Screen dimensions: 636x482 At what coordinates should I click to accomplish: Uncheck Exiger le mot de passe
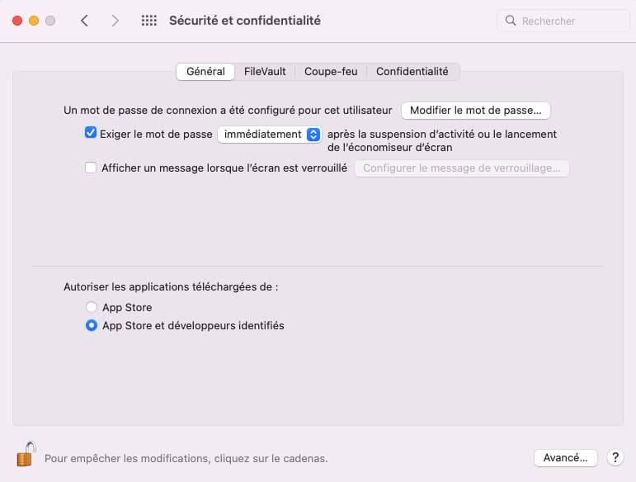(x=91, y=133)
